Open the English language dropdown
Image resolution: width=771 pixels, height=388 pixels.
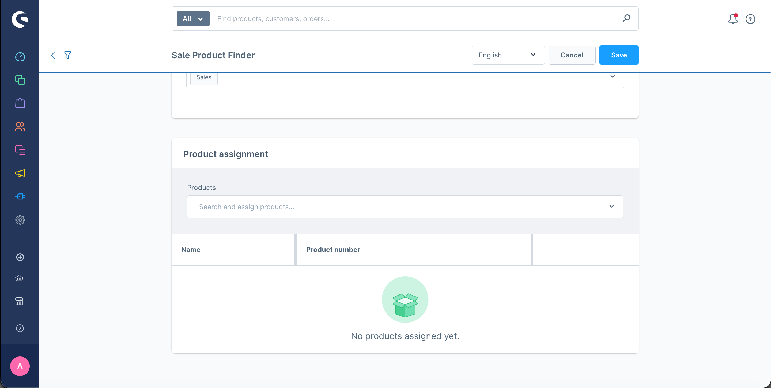(x=508, y=55)
